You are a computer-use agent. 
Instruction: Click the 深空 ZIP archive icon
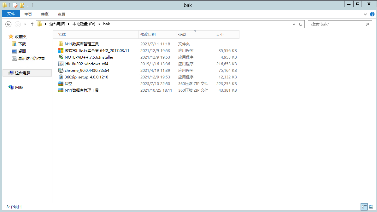[61, 84]
